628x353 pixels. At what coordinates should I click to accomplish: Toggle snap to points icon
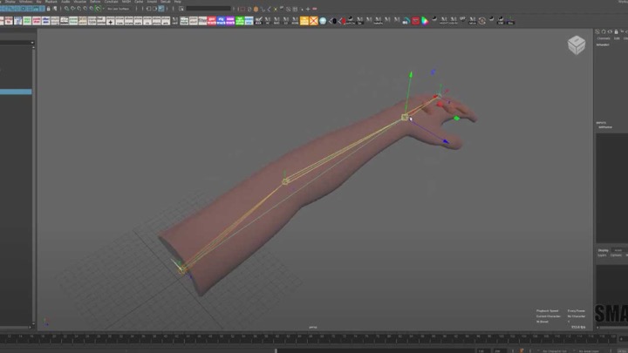click(x=78, y=9)
